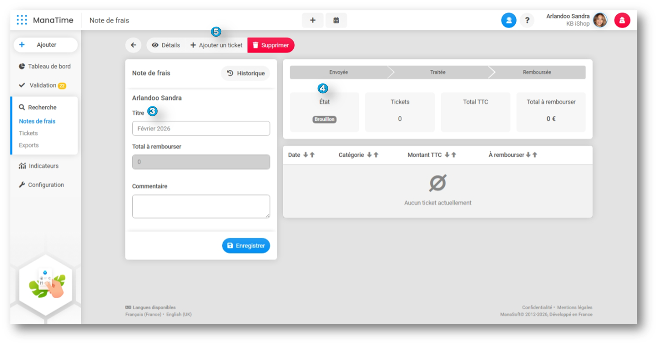Sort tickets by Catégorie column
The height and width of the screenshot is (345, 658).
pyautogui.click(x=372, y=155)
